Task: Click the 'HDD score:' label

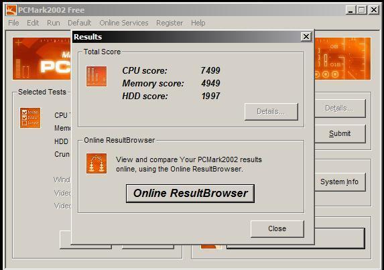Action: 145,96
